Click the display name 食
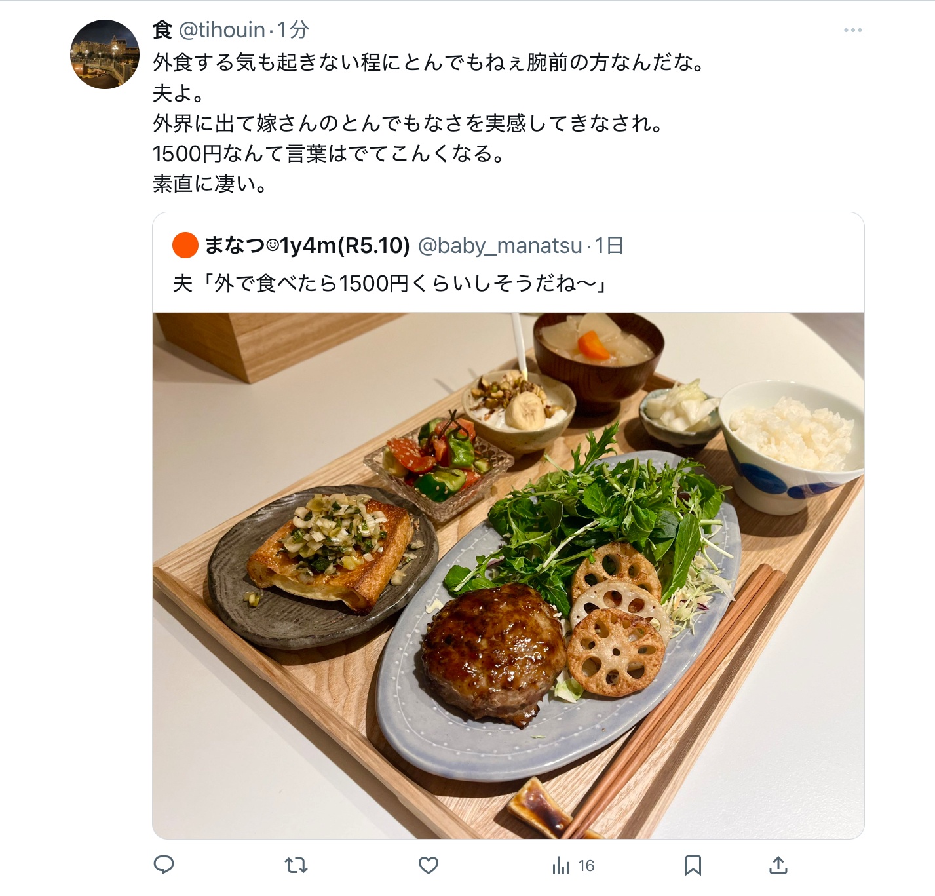Screen dimensions: 935x896 click(162, 30)
